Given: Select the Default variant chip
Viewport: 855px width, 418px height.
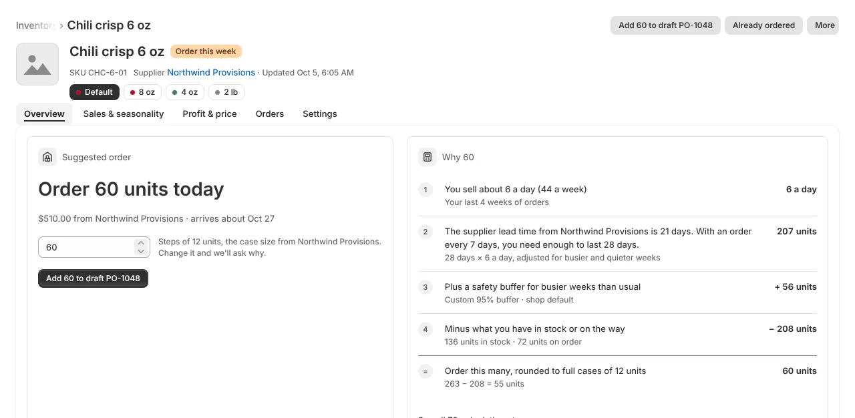Looking at the screenshot, I should coord(94,92).
